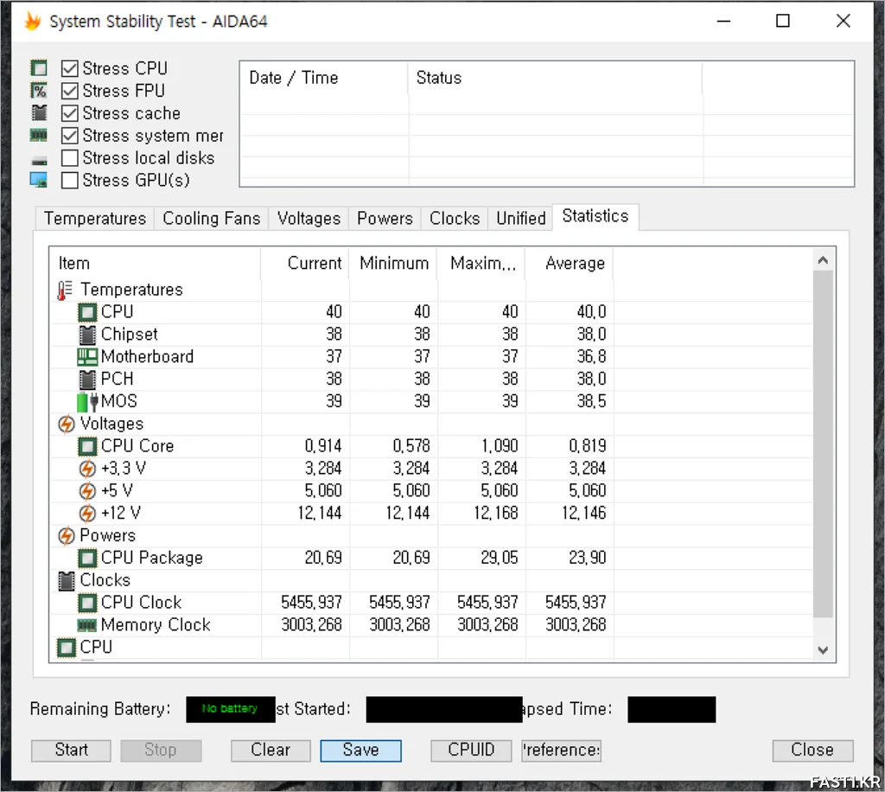
Task: Click the disabled Stop button
Action: (160, 750)
